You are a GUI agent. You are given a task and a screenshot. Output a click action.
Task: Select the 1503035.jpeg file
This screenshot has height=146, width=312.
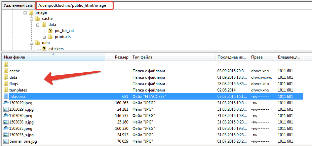tap(152, 128)
